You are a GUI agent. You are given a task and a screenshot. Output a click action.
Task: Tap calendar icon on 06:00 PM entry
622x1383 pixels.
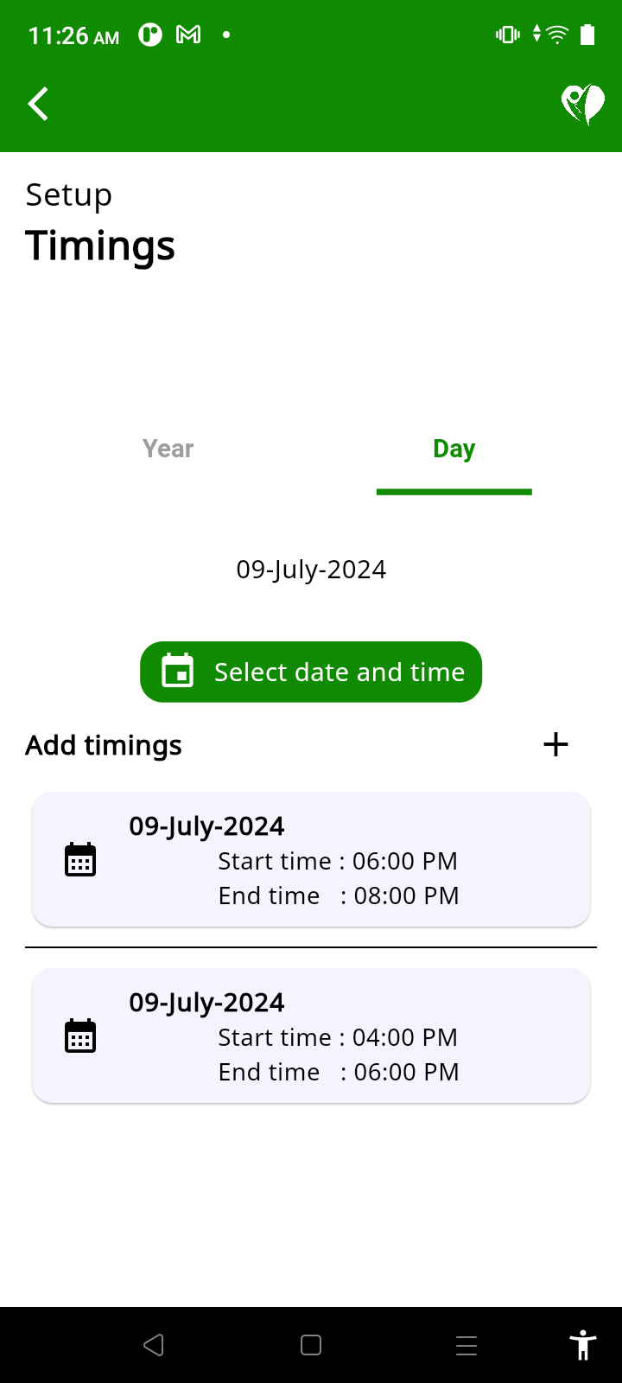tap(80, 860)
